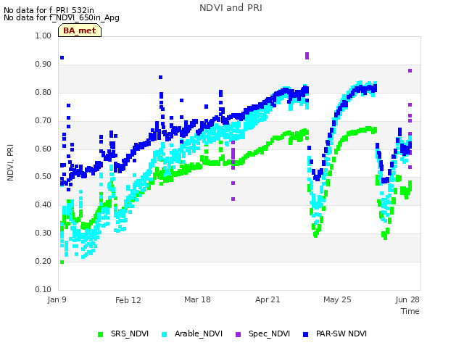Screen dimensions: 464x348
Task: Click the 0.90 y-axis tick label
Action: click(x=43, y=65)
